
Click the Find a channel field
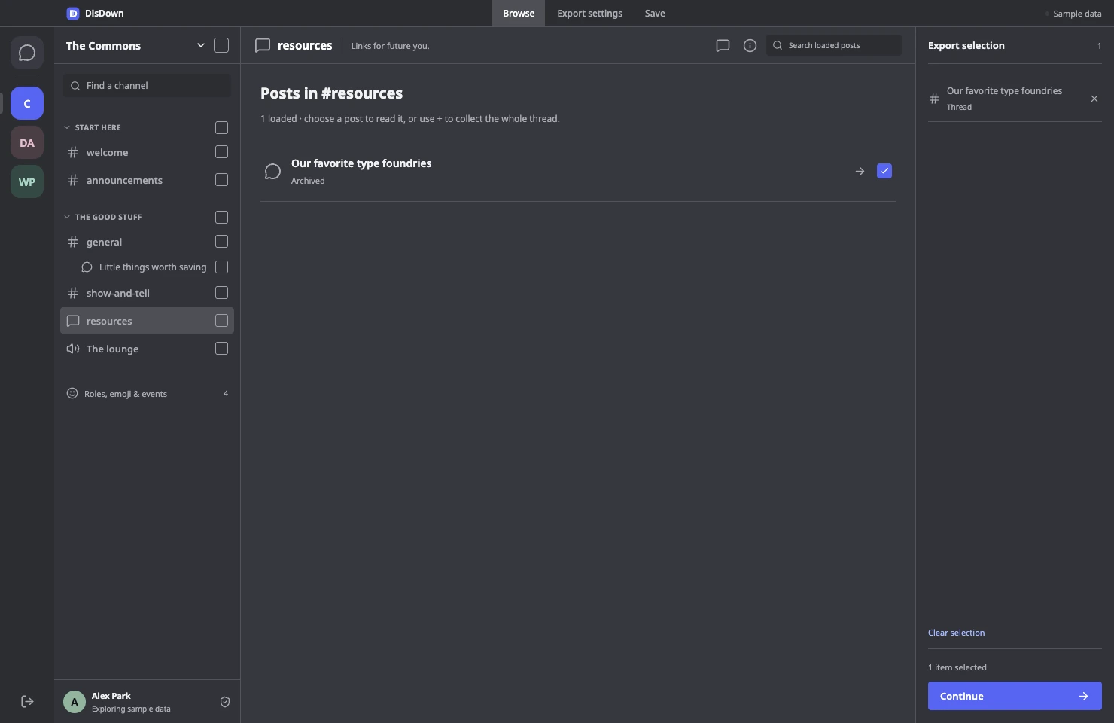(x=147, y=86)
